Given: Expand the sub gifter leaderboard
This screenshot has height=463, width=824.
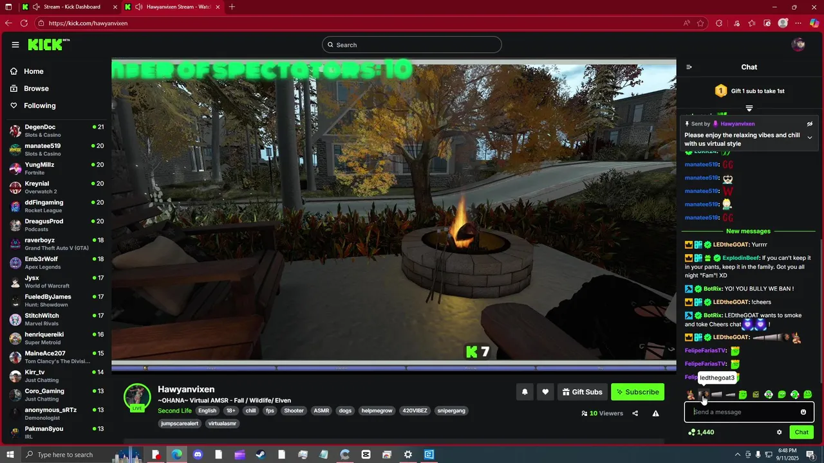Looking at the screenshot, I should pyautogui.click(x=749, y=108).
